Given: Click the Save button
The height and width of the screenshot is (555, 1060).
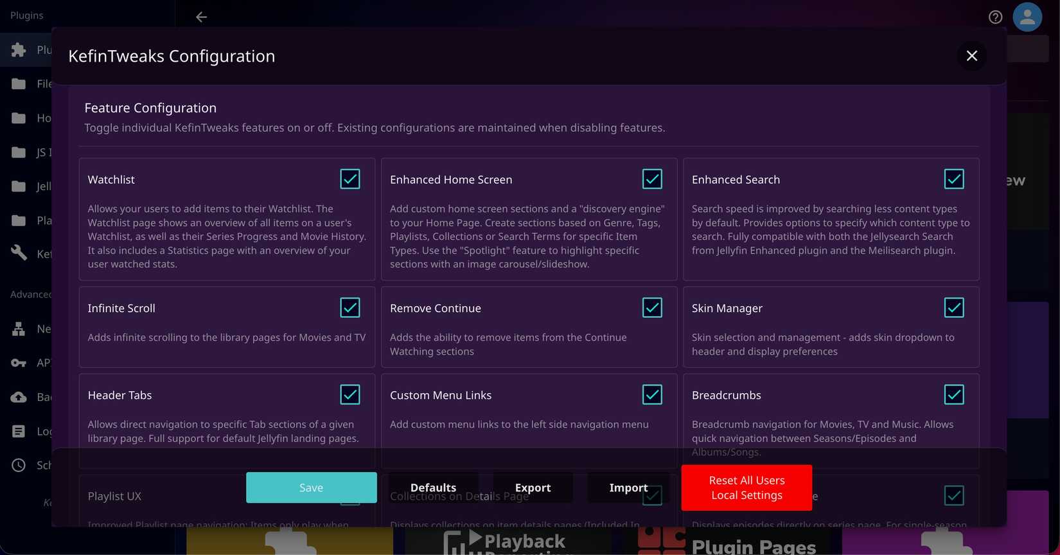Looking at the screenshot, I should click(x=312, y=488).
